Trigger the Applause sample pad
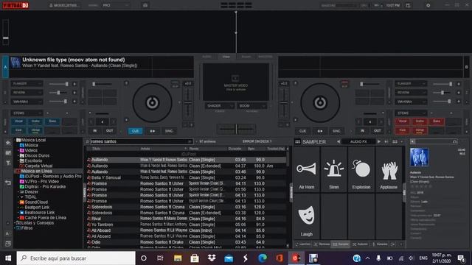The image size is (472, 265). (389, 170)
